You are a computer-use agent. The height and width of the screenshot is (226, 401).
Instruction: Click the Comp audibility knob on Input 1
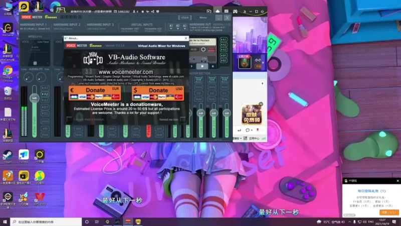pos(29,77)
